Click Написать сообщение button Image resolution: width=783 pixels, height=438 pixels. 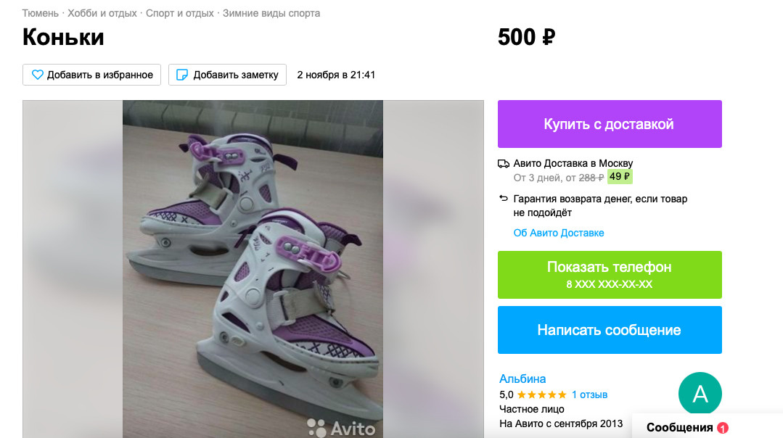610,330
